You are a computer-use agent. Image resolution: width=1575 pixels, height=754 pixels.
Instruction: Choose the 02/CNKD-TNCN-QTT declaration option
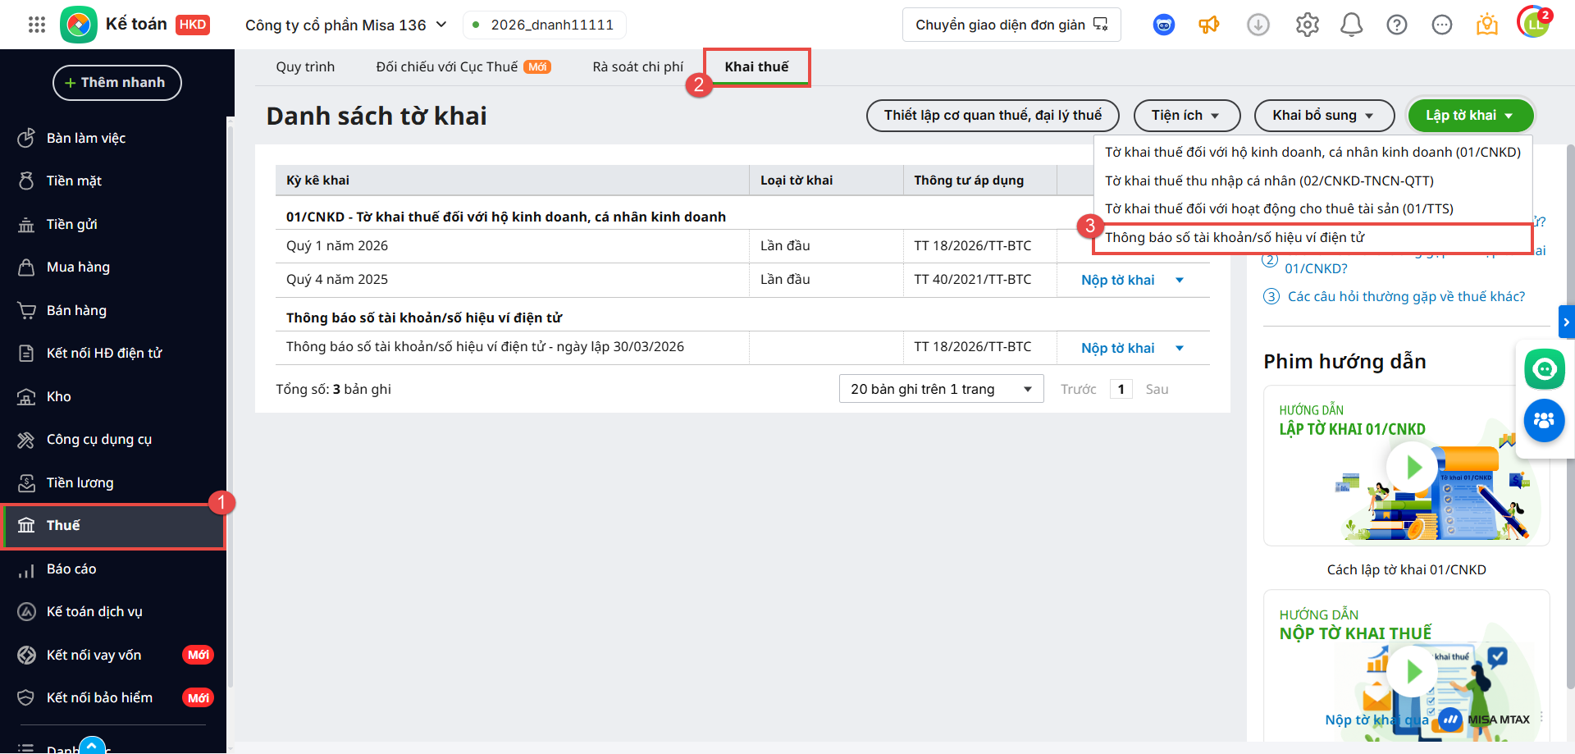point(1269,181)
